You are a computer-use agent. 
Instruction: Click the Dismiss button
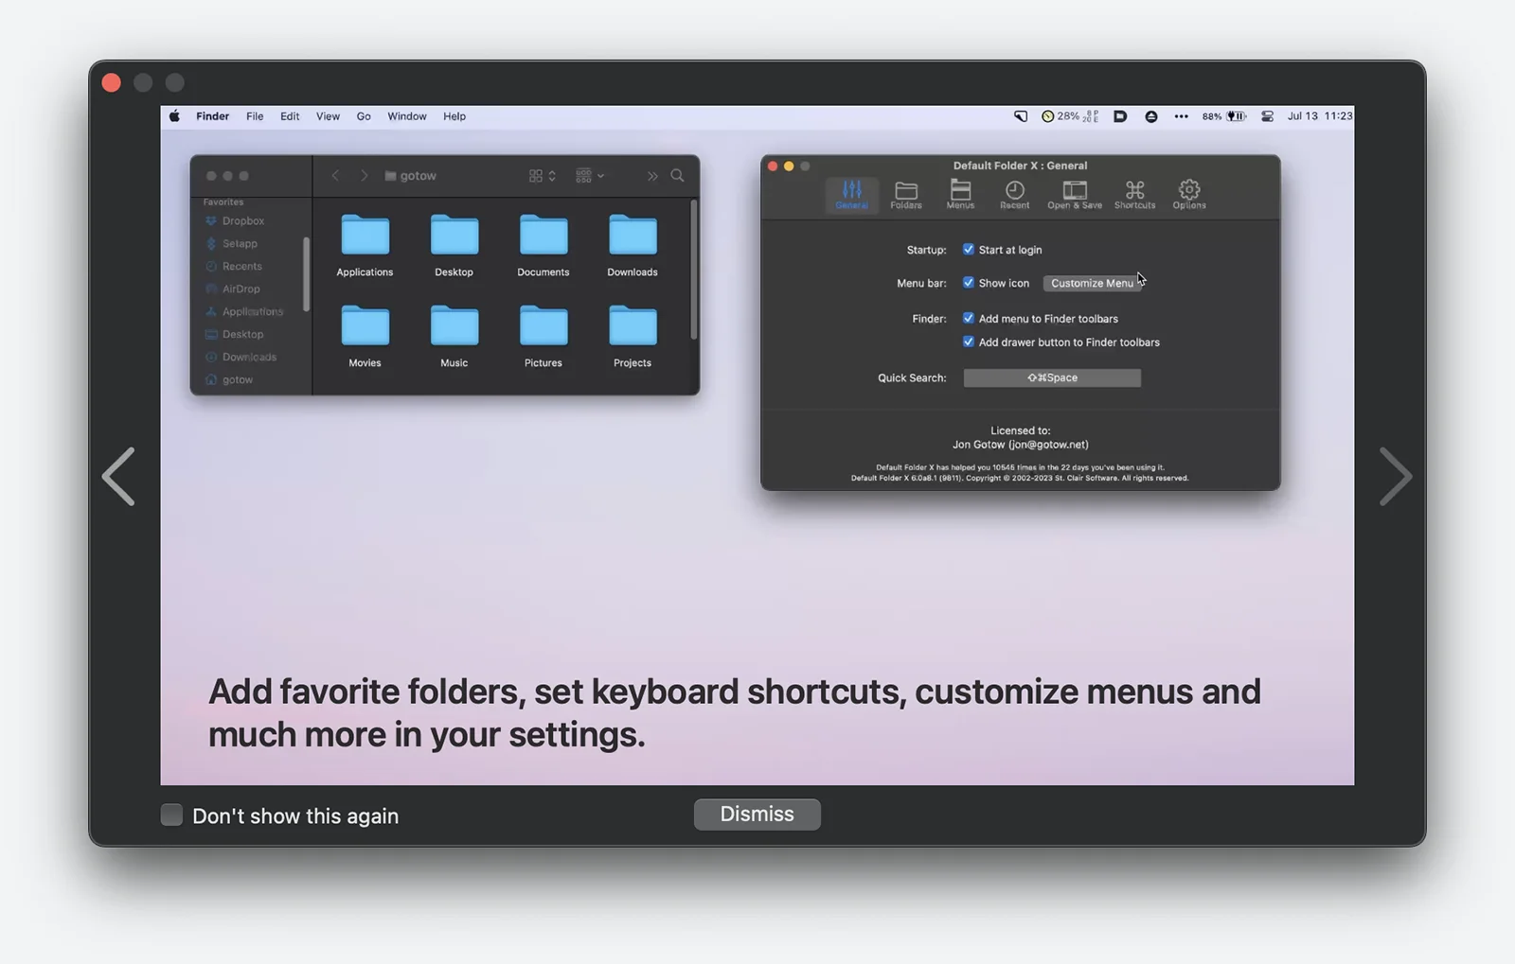click(x=757, y=814)
